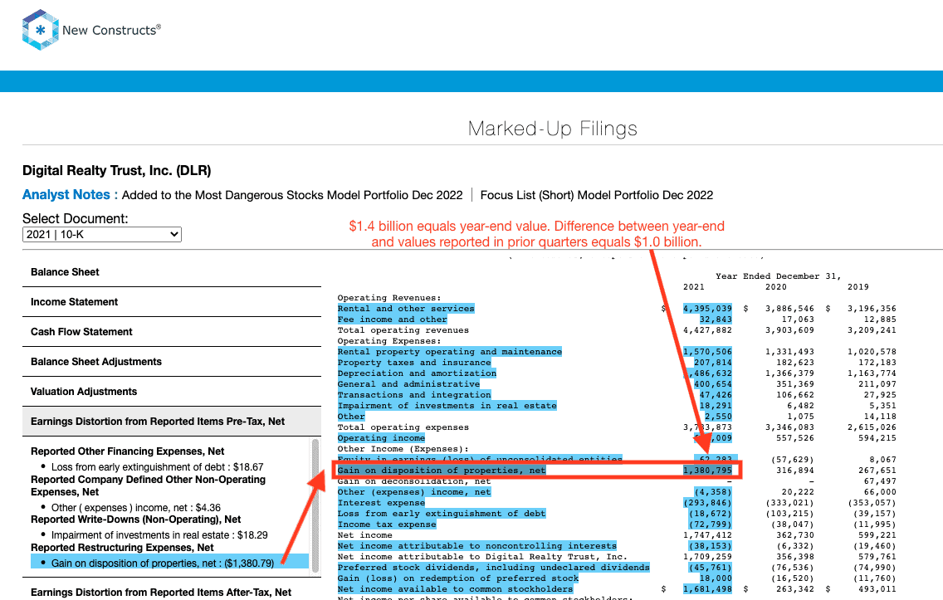Go to the Cash Flow Statement section
The image size is (943, 600).
click(x=81, y=332)
